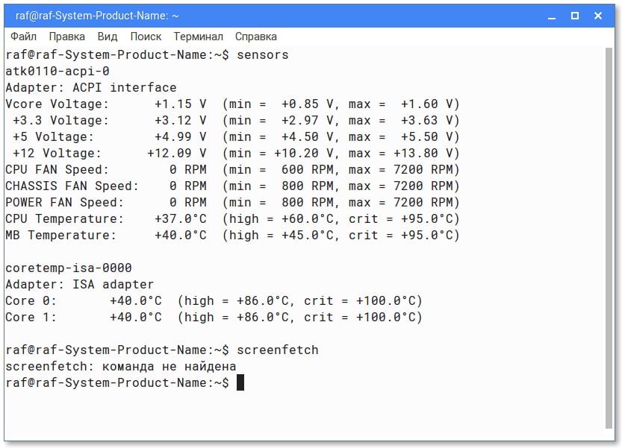Click the '+4.99 V' value
This screenshot has height=448, width=622.
click(x=181, y=136)
